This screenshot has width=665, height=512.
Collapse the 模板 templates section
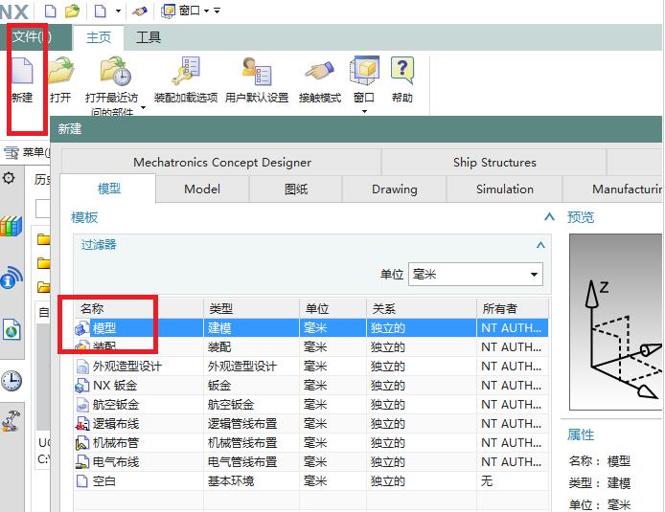(x=549, y=217)
